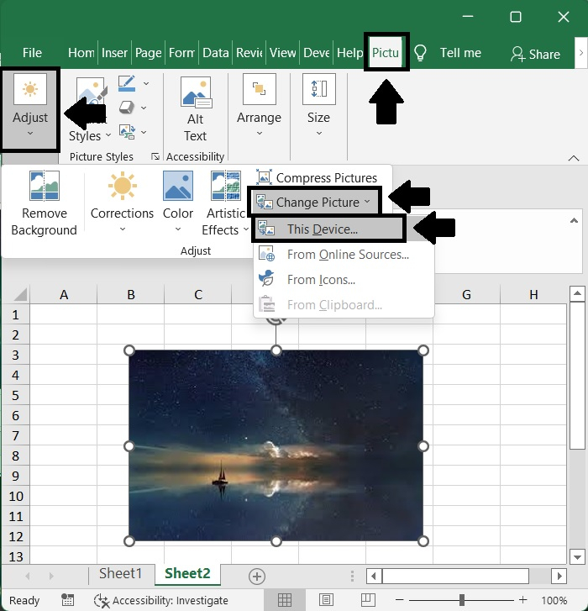This screenshot has width=588, height=611.
Task: Expand the Styles dropdown arrow
Action: [x=108, y=135]
